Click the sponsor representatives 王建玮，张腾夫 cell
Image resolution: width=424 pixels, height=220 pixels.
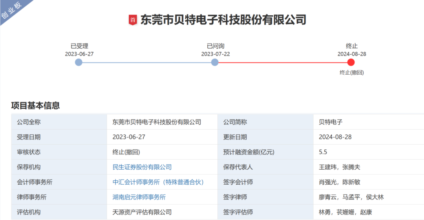pos(340,167)
